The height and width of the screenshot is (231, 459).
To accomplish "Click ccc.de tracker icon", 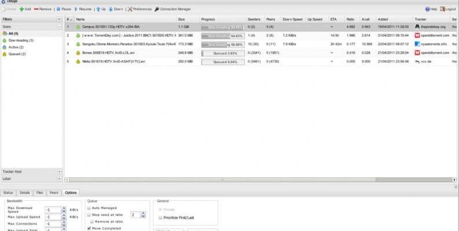I will pyautogui.click(x=417, y=61).
